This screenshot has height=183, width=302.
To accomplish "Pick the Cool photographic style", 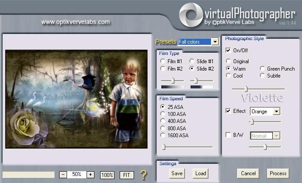I will (229, 75).
